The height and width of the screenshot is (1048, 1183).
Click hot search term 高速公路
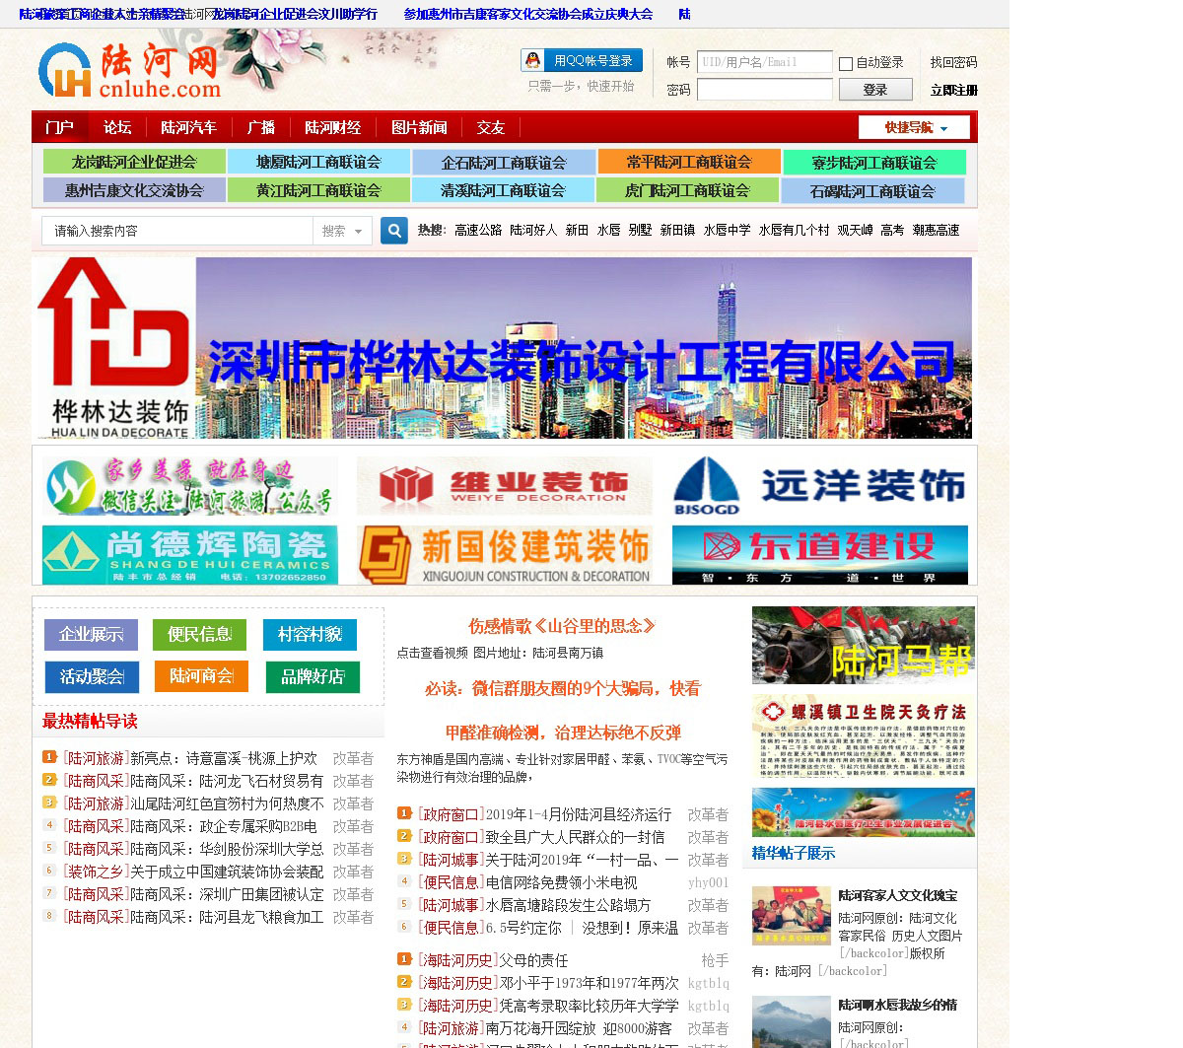click(x=478, y=230)
